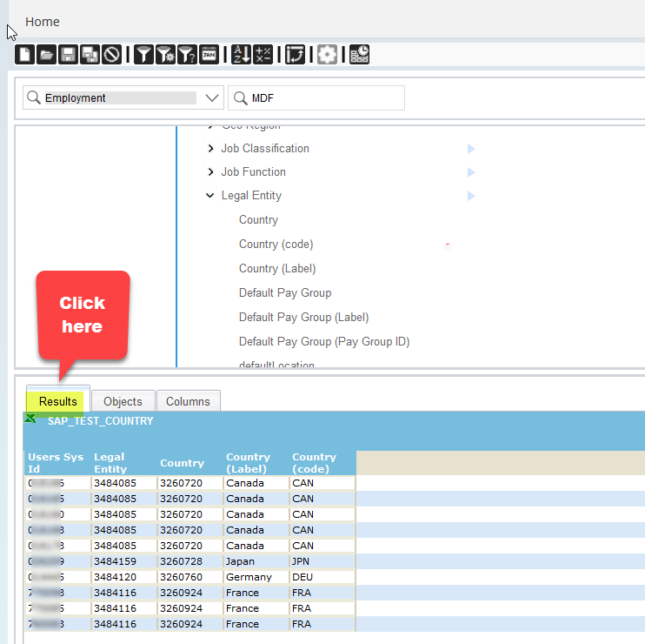Viewport: 645px width, 644px height.
Task: Click the Save floppy disk icon
Action: coord(68,54)
